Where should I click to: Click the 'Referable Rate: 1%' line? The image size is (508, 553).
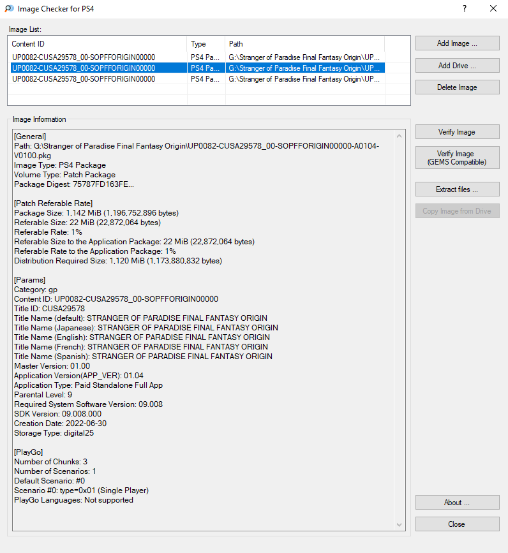point(48,232)
